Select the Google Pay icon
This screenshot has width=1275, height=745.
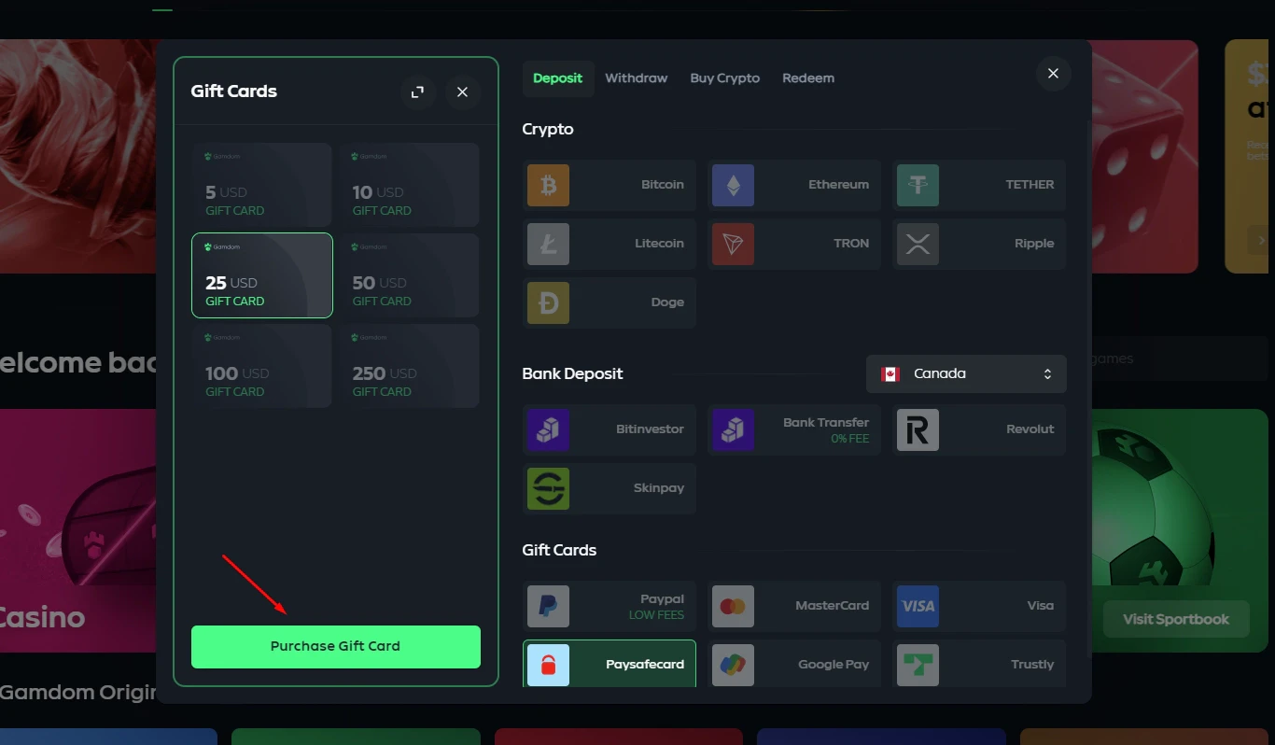coord(733,665)
